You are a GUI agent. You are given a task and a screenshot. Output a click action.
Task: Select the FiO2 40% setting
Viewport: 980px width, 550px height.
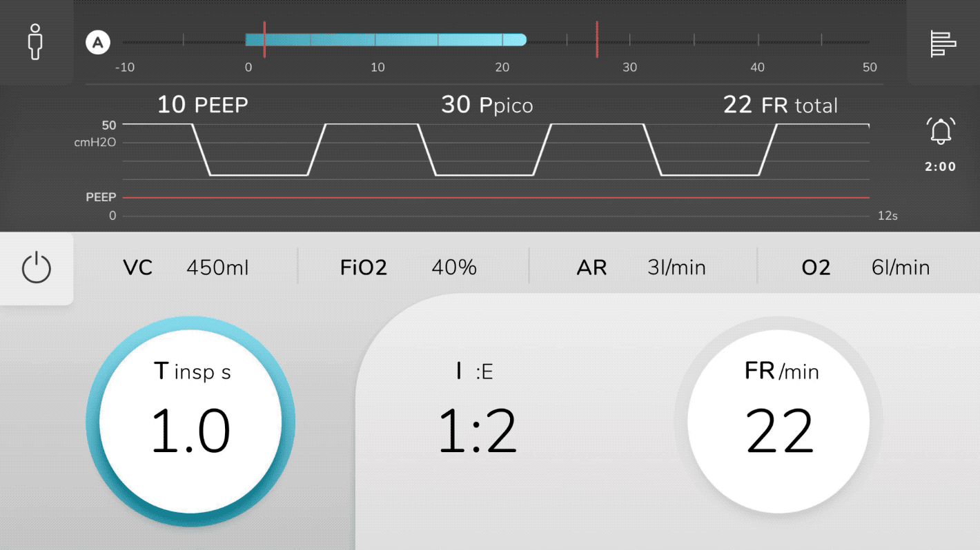[x=409, y=267]
